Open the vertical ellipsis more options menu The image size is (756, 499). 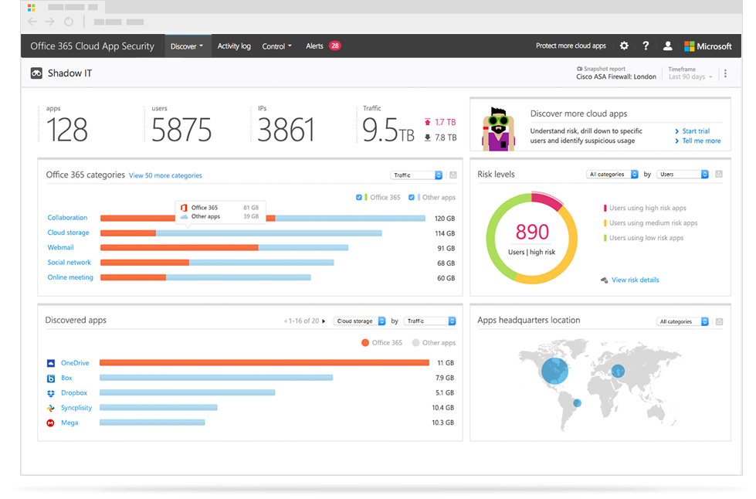[725, 73]
